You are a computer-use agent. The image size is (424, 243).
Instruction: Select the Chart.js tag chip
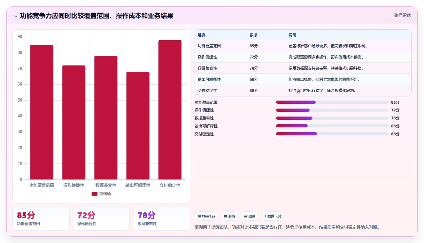(x=206, y=216)
